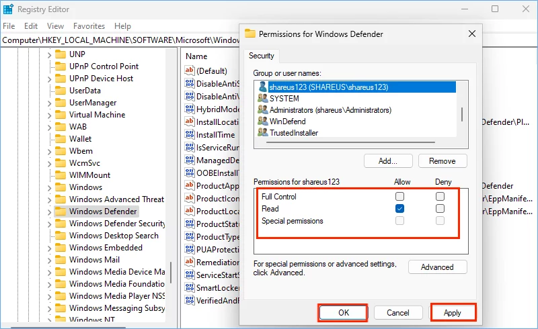Open Advanced permission settings
This screenshot has width=538, height=329.
[x=438, y=267]
